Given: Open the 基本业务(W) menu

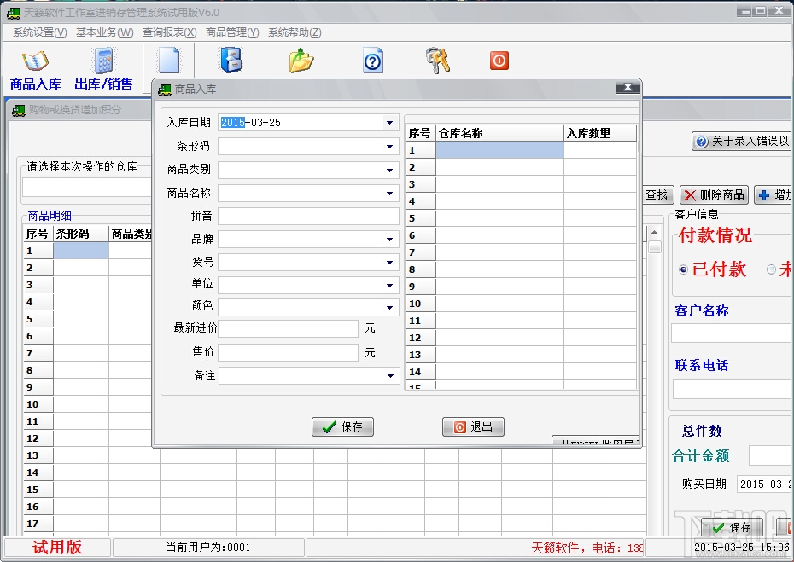Looking at the screenshot, I should [104, 32].
